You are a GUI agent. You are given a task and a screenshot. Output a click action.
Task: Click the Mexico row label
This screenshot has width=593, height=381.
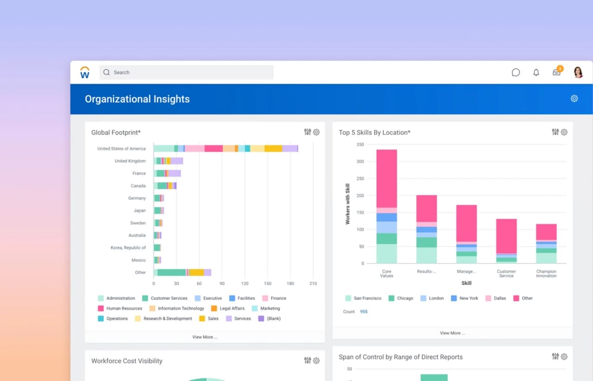click(x=139, y=260)
